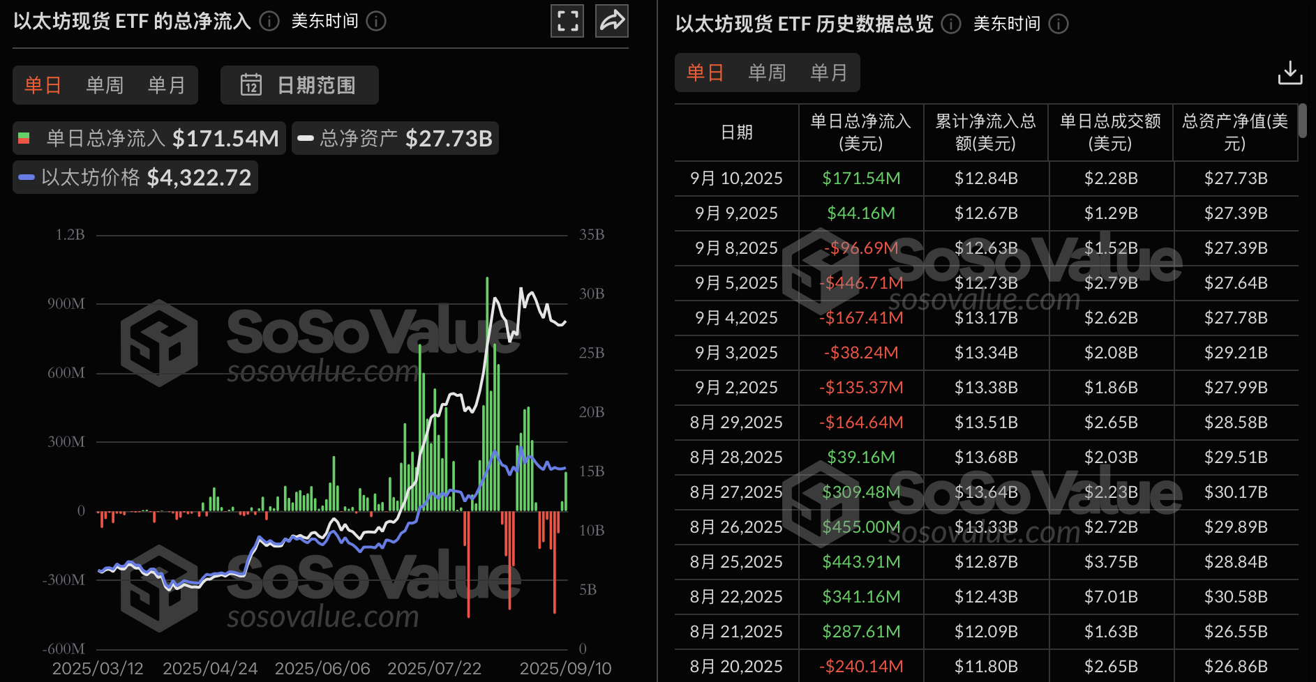The height and width of the screenshot is (682, 1316).
Task: Toggle 总净资产 legend series
Action: (x=395, y=138)
